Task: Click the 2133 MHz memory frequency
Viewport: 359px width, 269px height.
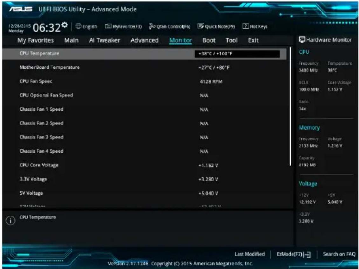Action: 308,146
